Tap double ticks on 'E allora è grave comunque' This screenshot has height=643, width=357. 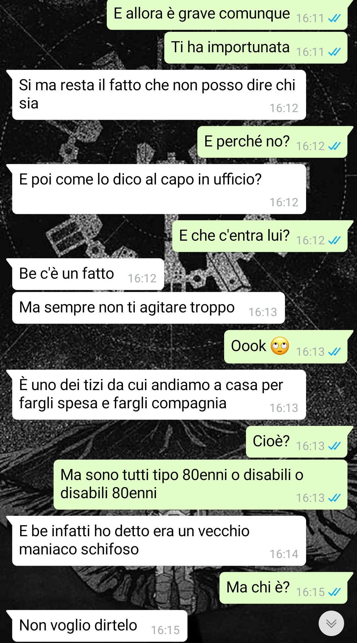(334, 18)
